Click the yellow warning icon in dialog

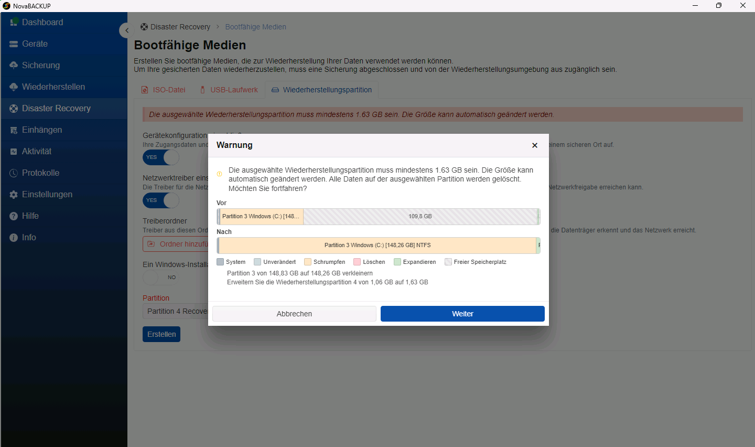(x=219, y=174)
